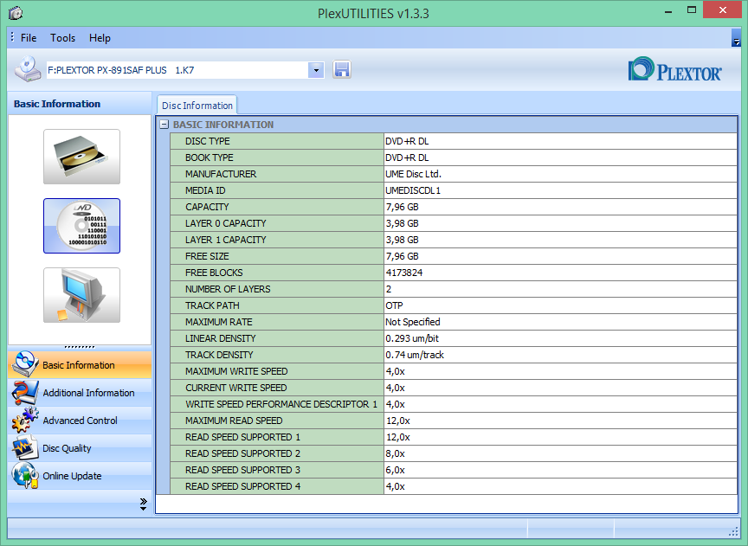Click the Additional Information question mark icon
This screenshot has width=748, height=546.
pyautogui.click(x=25, y=392)
